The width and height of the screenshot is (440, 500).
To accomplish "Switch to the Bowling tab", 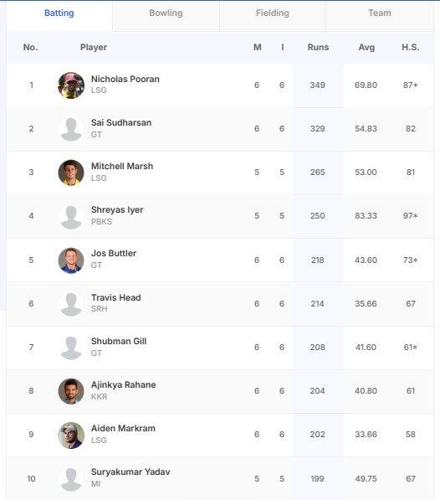I will 166,13.
